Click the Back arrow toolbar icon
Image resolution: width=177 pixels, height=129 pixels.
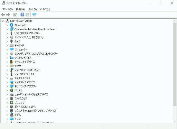coord(3,14)
